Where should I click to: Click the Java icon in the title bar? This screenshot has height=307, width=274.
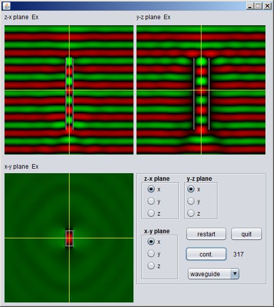(7, 6)
